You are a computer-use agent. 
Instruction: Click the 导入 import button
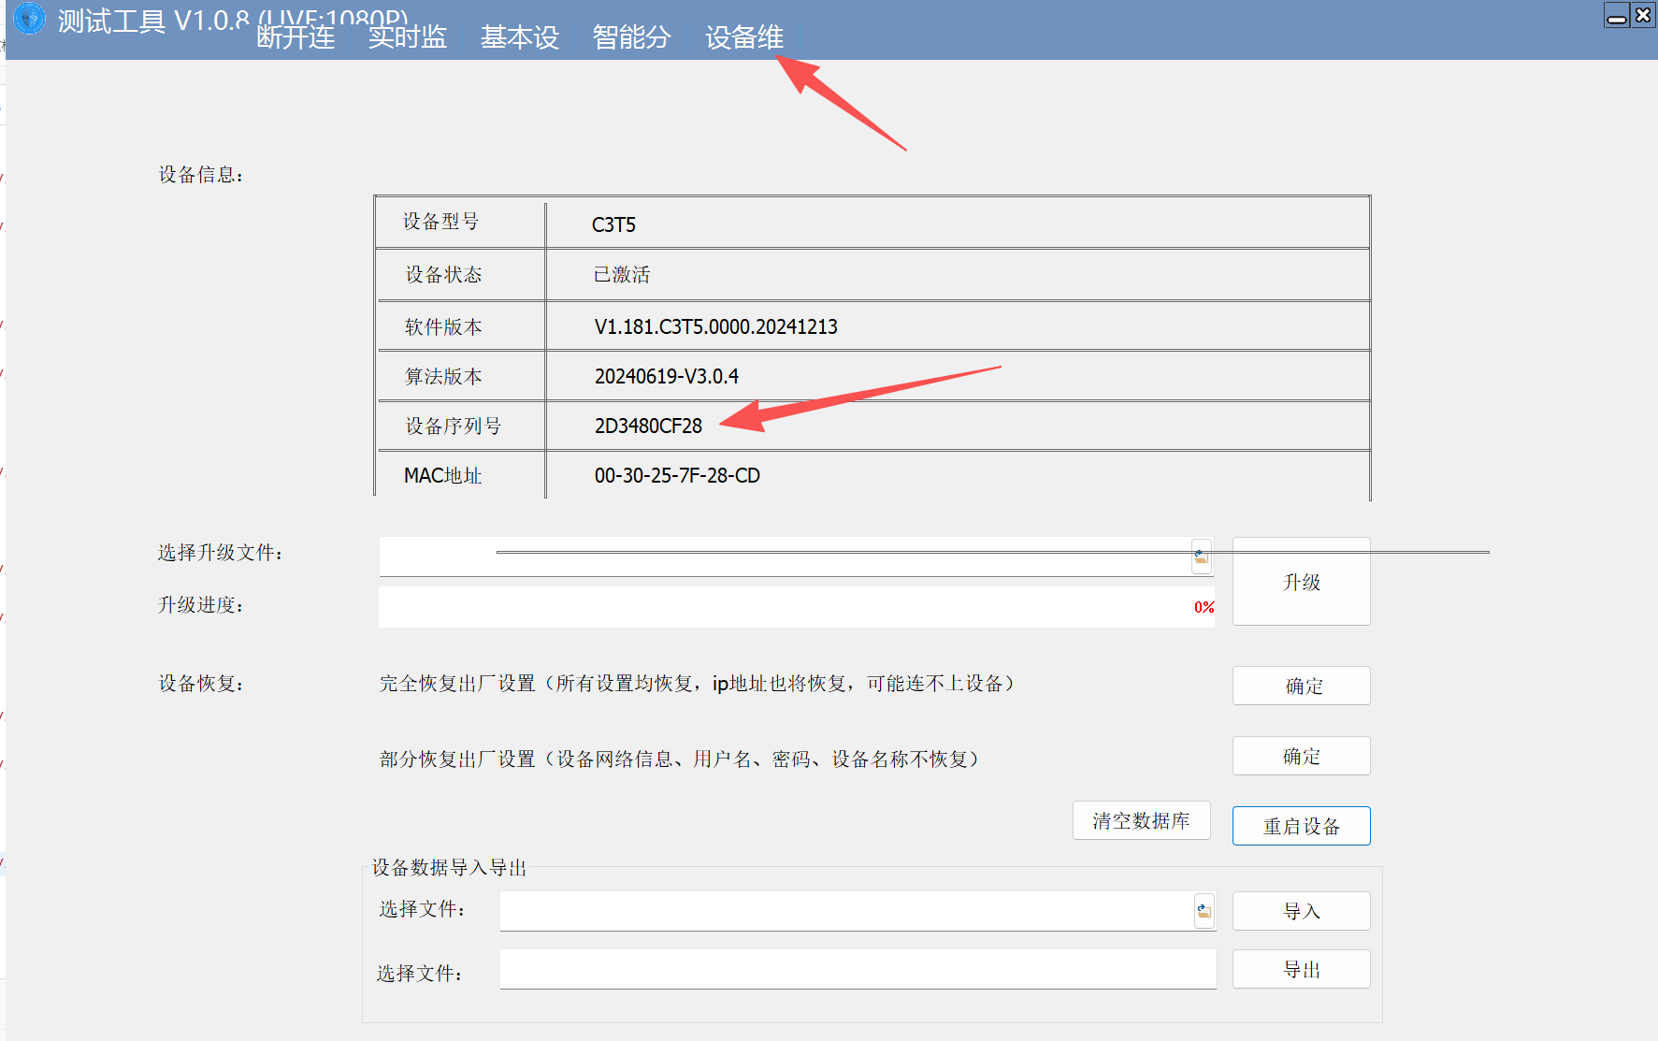(1302, 911)
